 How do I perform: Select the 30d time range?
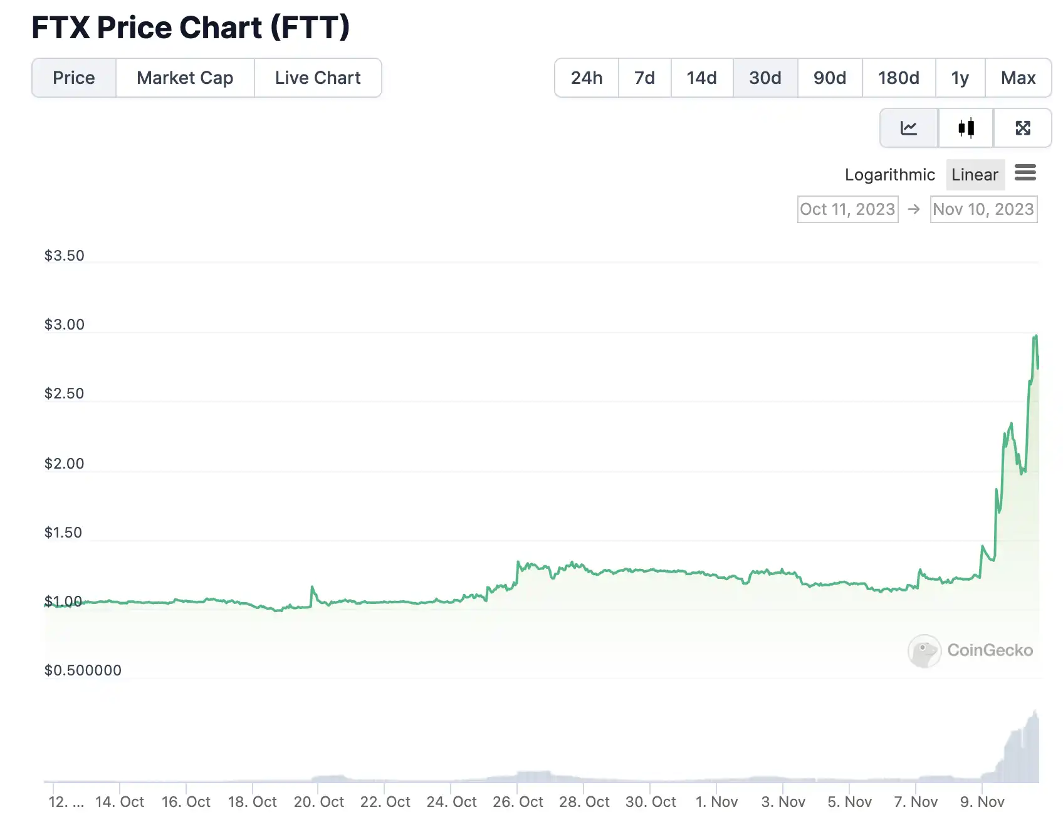(x=765, y=78)
